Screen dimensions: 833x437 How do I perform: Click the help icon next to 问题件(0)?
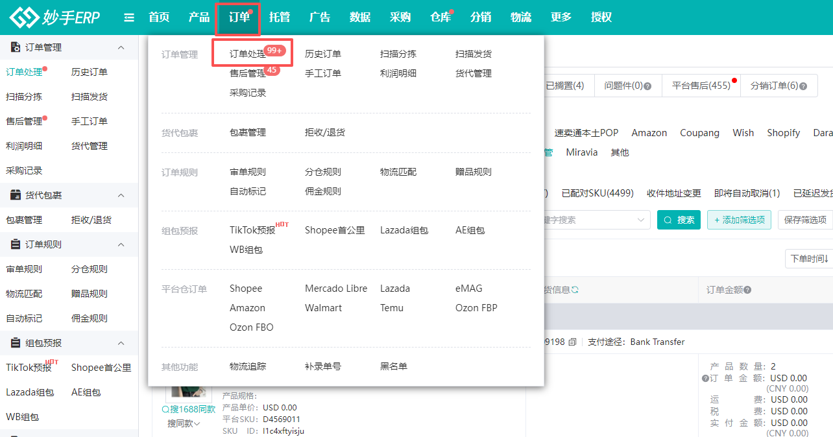coord(647,86)
